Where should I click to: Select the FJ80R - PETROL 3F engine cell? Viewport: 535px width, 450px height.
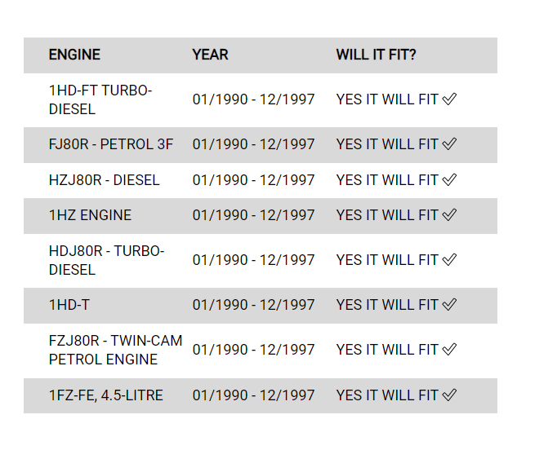pos(111,144)
